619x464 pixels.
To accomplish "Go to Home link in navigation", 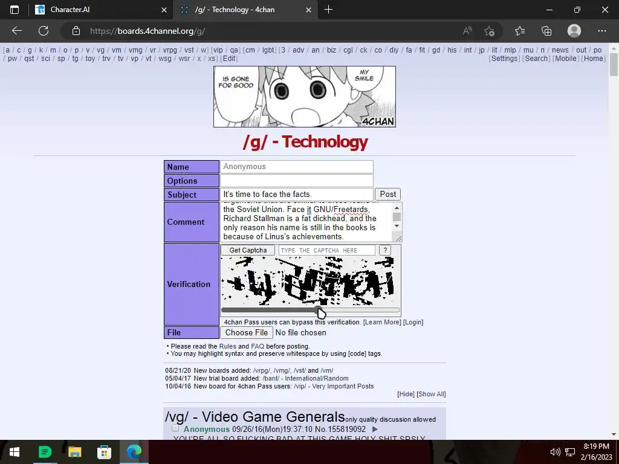I will [594, 59].
